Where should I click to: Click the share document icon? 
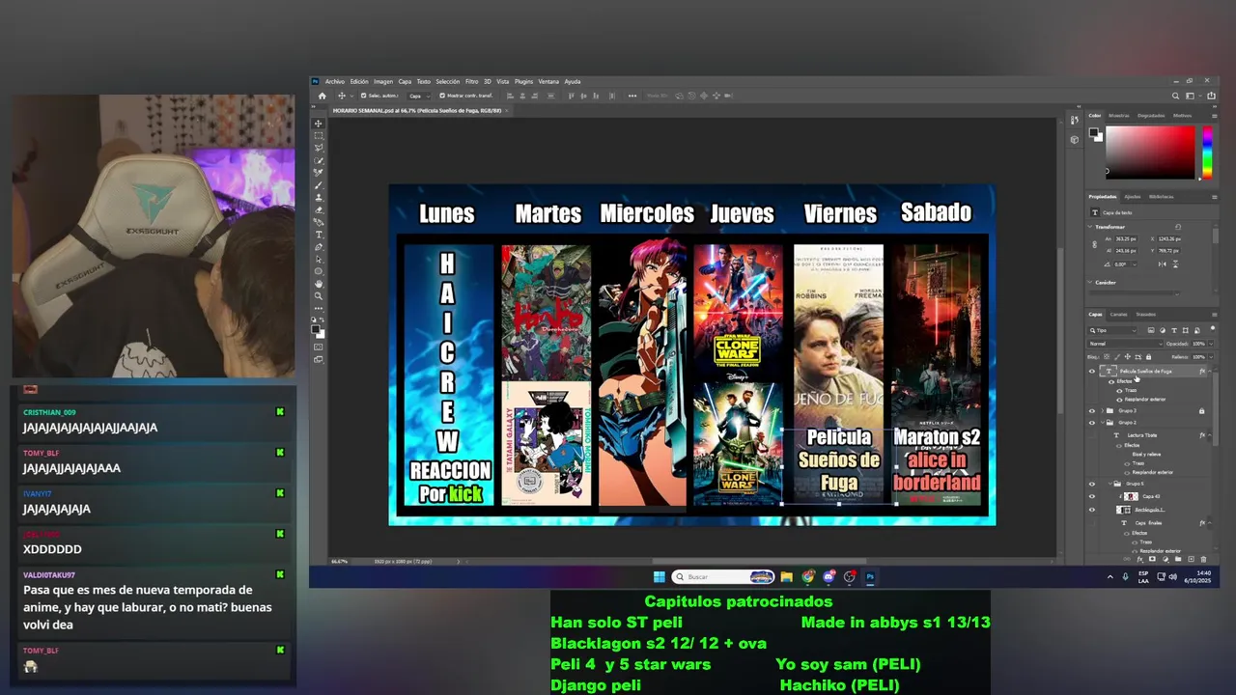(x=1211, y=96)
